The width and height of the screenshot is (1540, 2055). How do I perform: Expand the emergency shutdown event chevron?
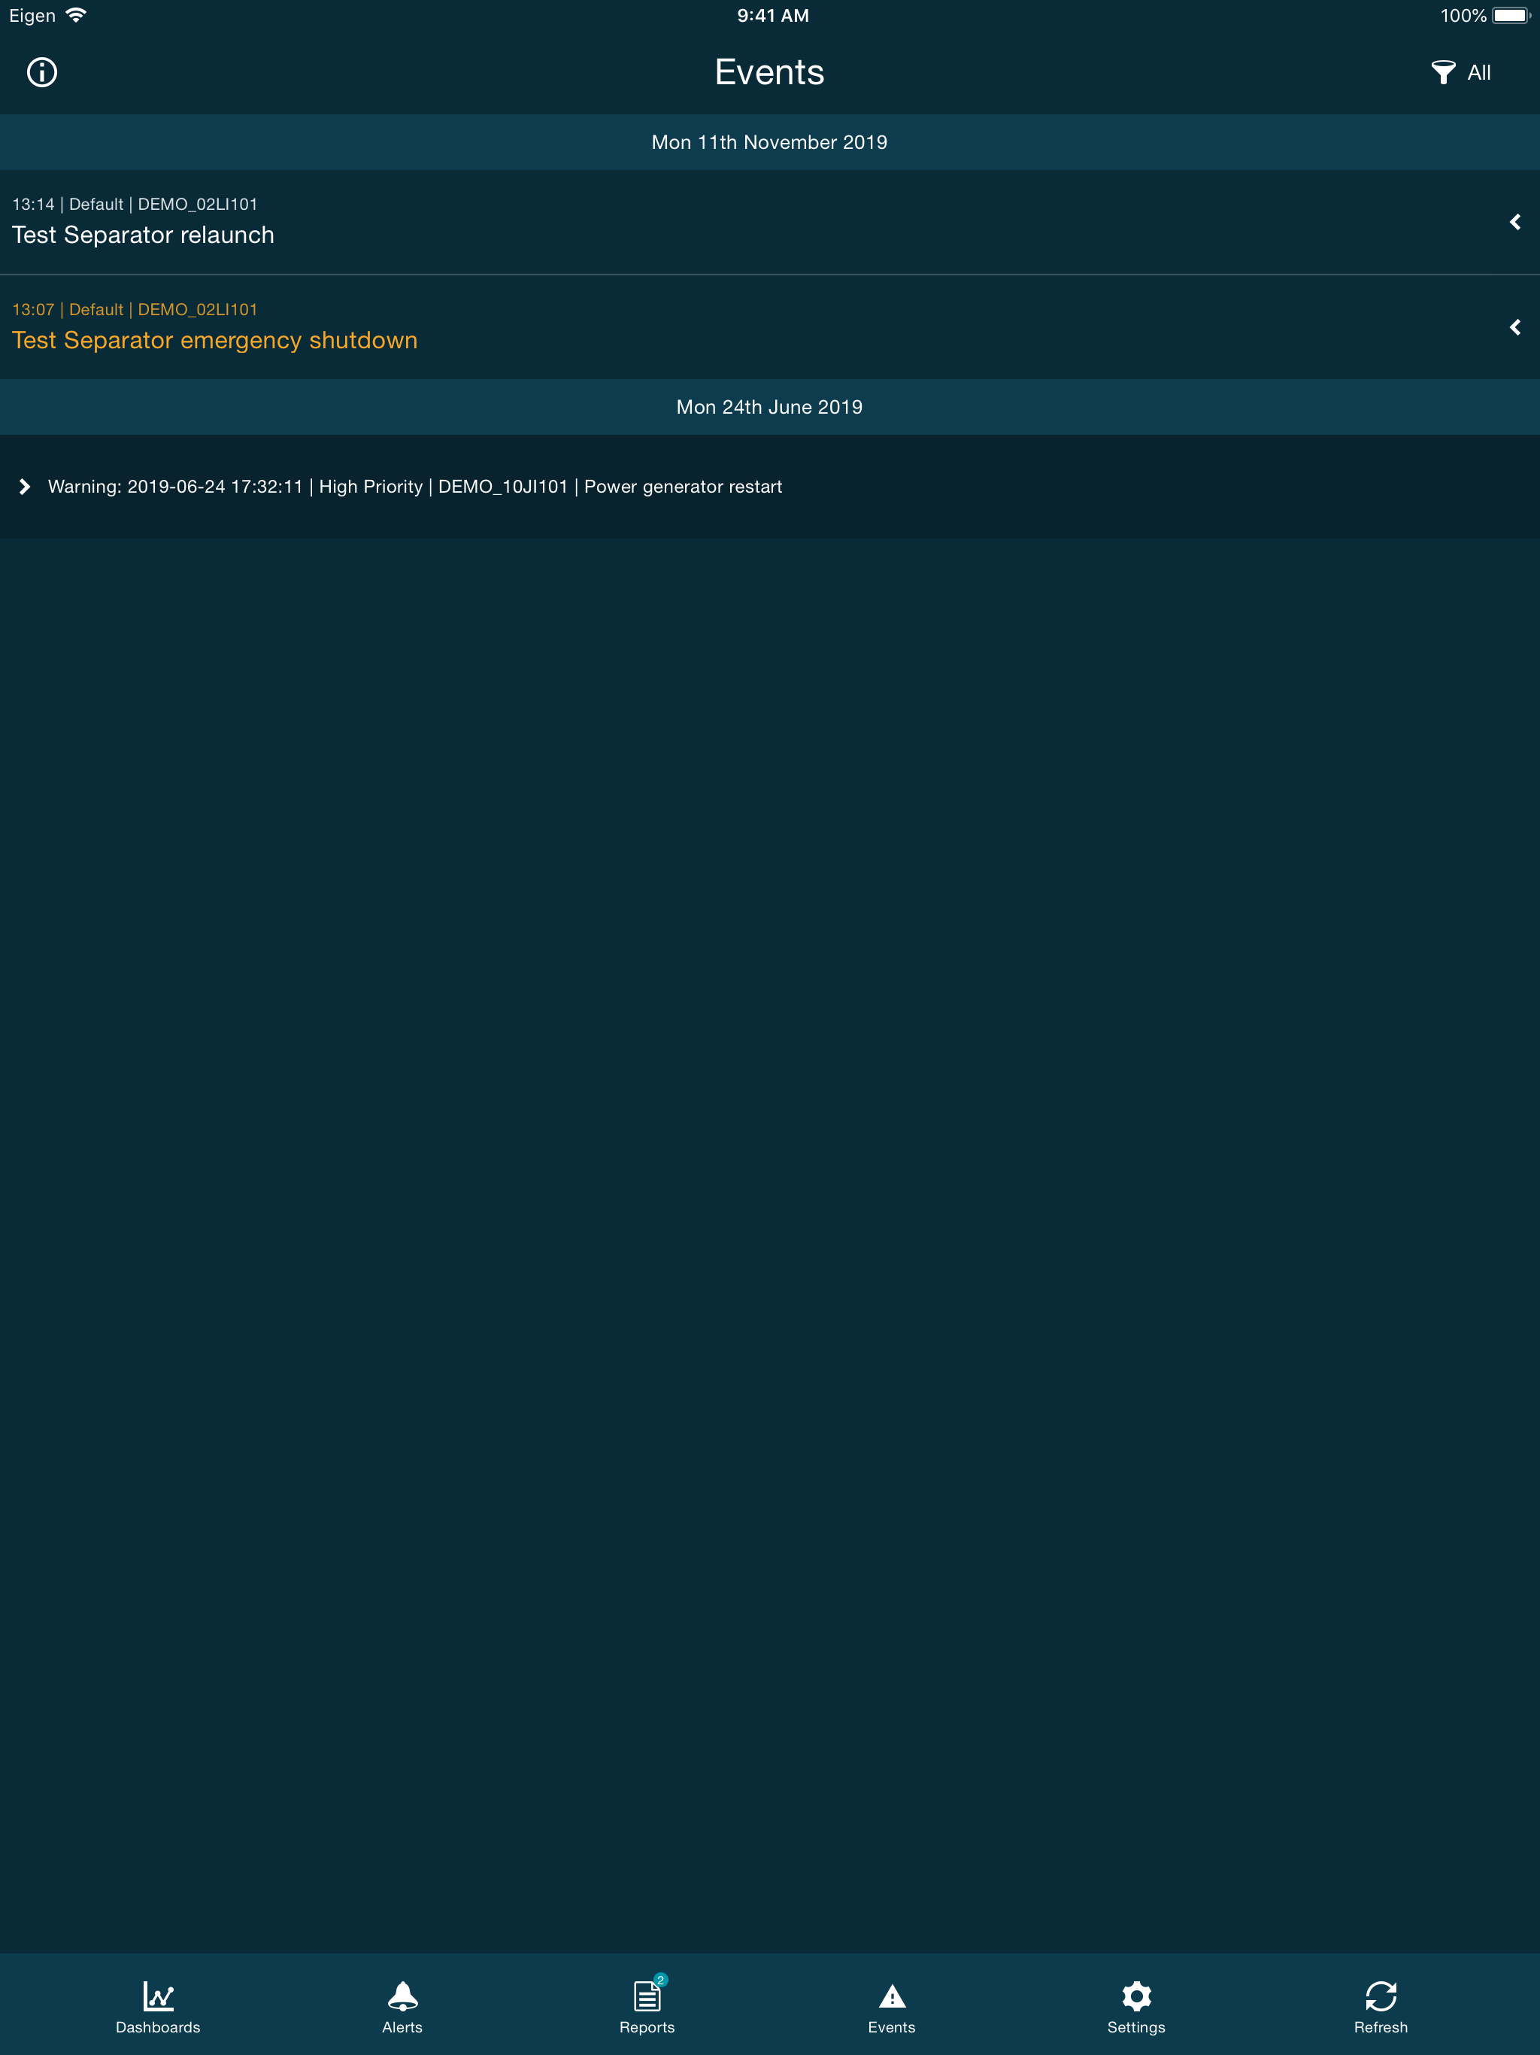(1515, 327)
